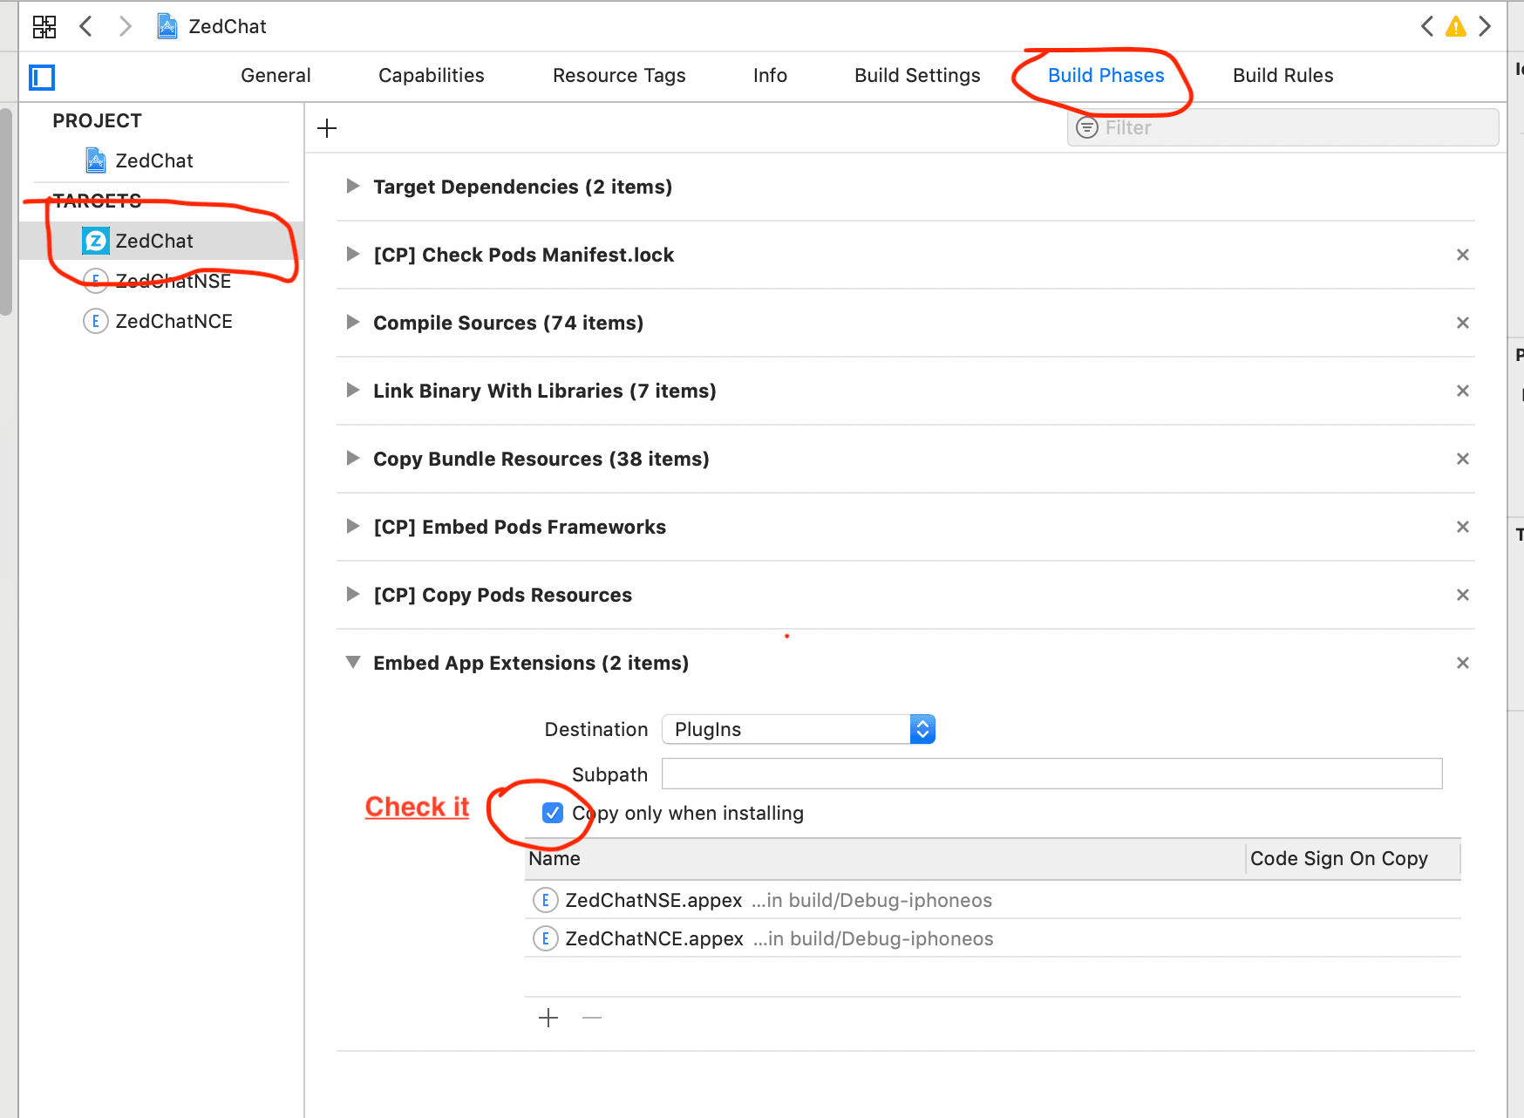Click the yellow warning triangle icon
Viewport: 1524px width, 1118px height.
tap(1455, 27)
